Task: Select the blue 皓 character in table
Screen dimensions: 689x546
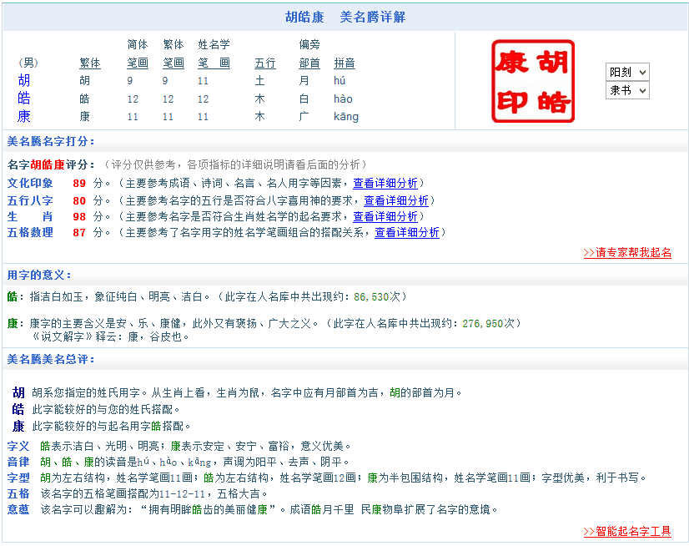Action: (24, 99)
